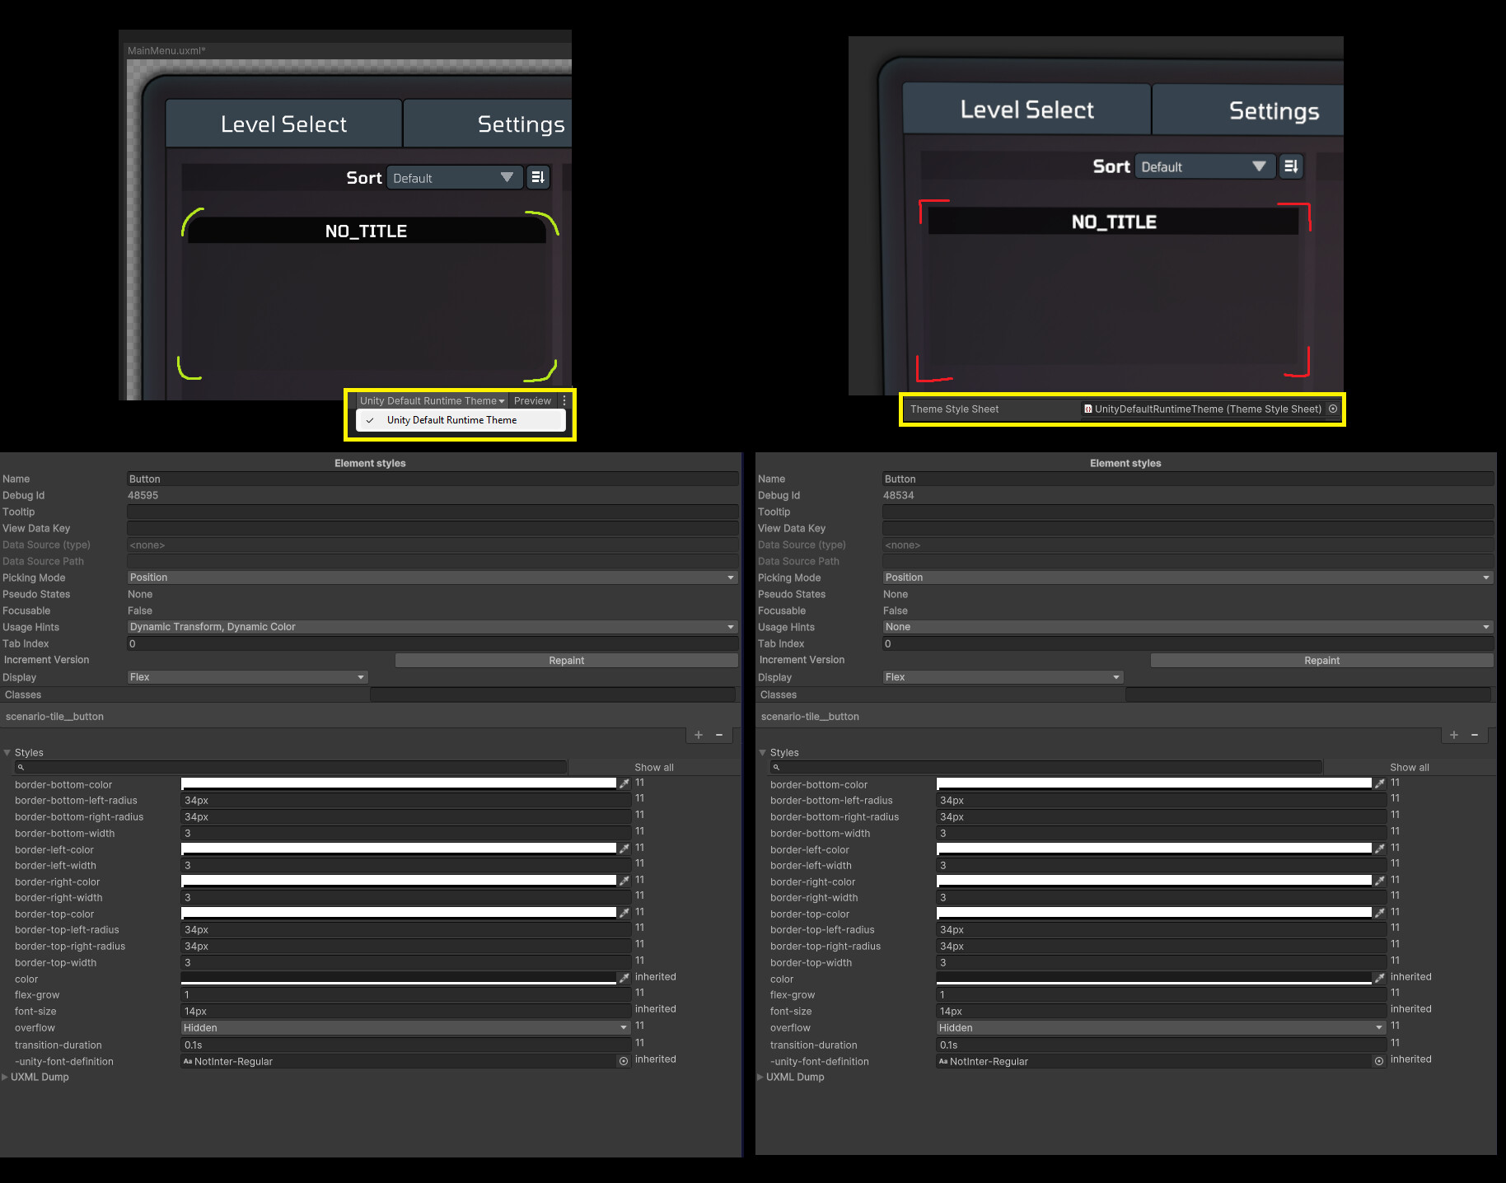
Task: Open the Sort Default dropdown
Action: click(454, 177)
